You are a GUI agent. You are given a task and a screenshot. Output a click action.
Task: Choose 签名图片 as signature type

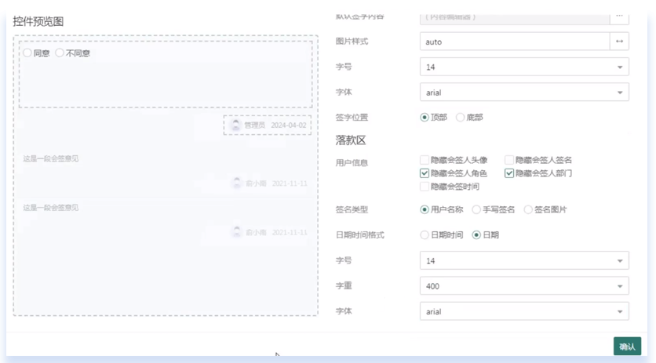point(528,209)
